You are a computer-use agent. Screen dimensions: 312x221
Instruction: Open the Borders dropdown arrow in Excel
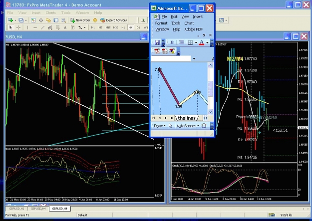click(196, 42)
